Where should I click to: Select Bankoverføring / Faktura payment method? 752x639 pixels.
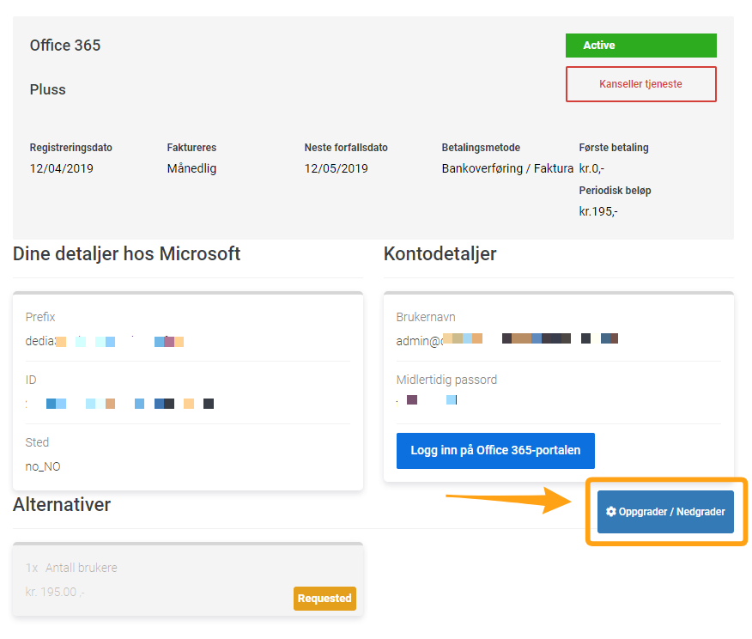pos(507,168)
